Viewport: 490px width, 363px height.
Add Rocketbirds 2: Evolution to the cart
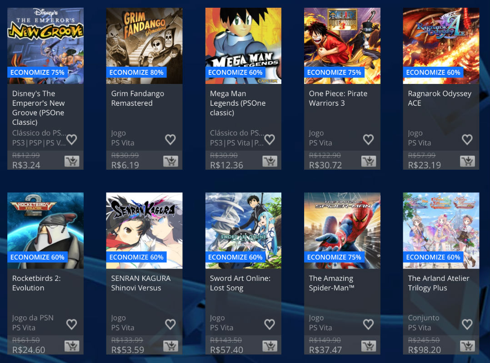pos(72,346)
